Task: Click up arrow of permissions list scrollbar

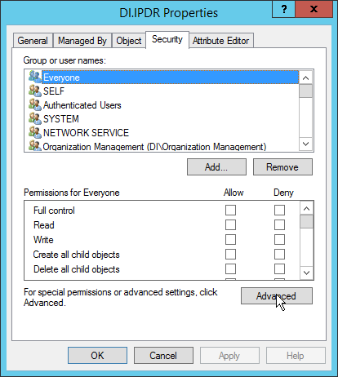Action: [x=306, y=208]
